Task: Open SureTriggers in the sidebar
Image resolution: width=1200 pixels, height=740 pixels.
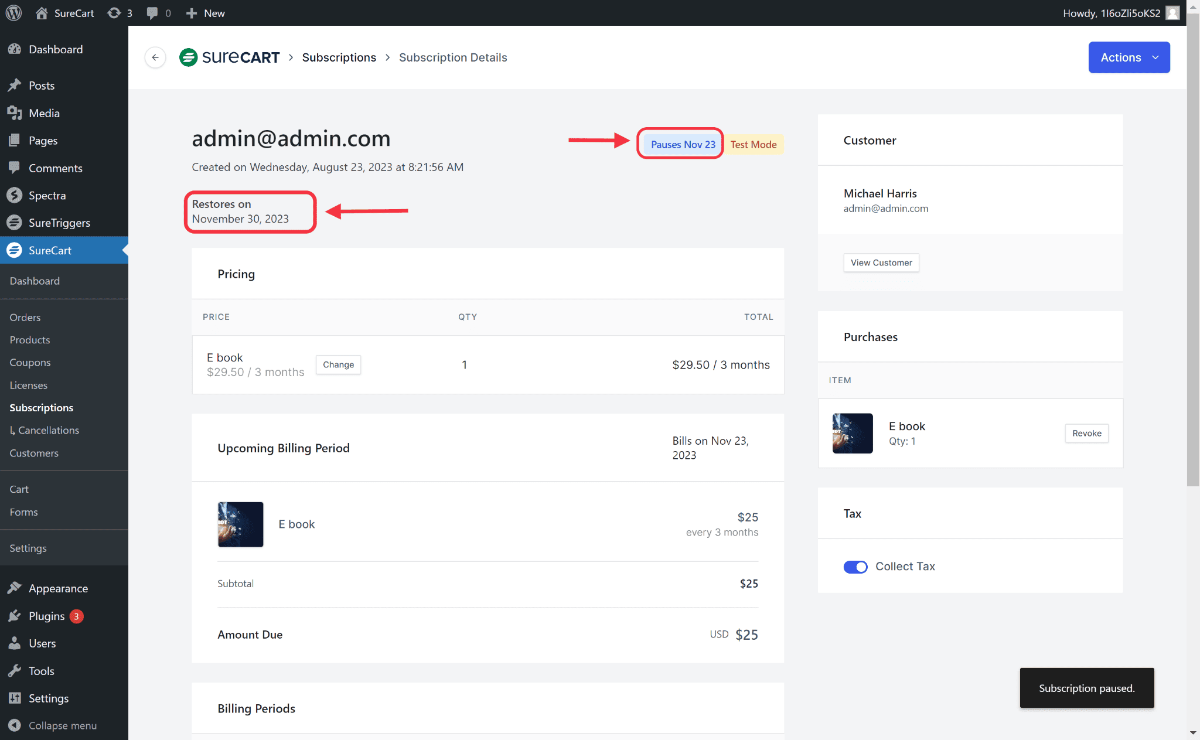Action: click(x=59, y=223)
